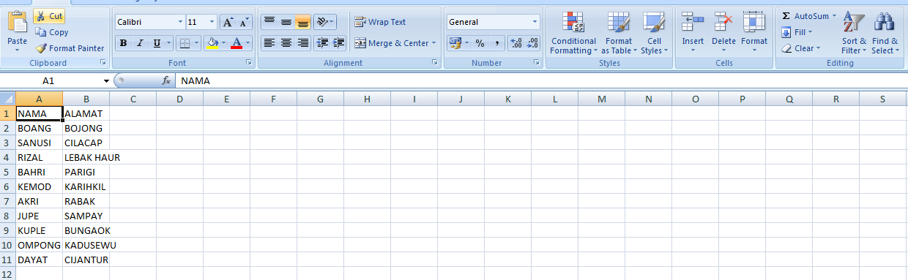
Task: Select cell containing OMPONG
Action: 40,245
